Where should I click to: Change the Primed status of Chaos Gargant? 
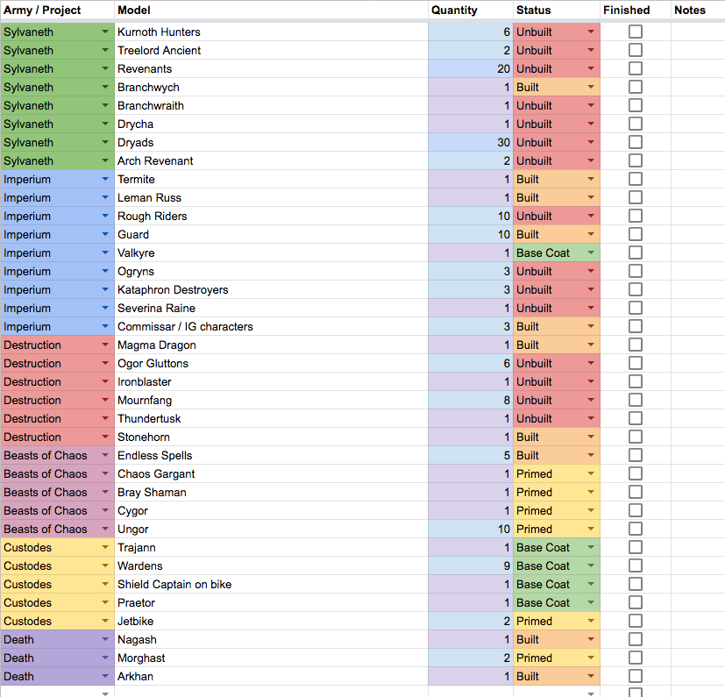[590, 473]
